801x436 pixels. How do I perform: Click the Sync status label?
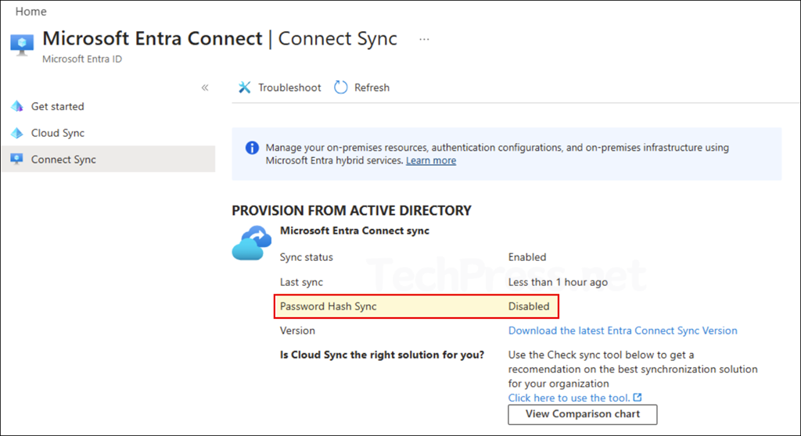tap(307, 257)
